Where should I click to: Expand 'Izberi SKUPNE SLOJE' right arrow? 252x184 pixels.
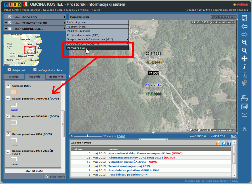point(65,28)
